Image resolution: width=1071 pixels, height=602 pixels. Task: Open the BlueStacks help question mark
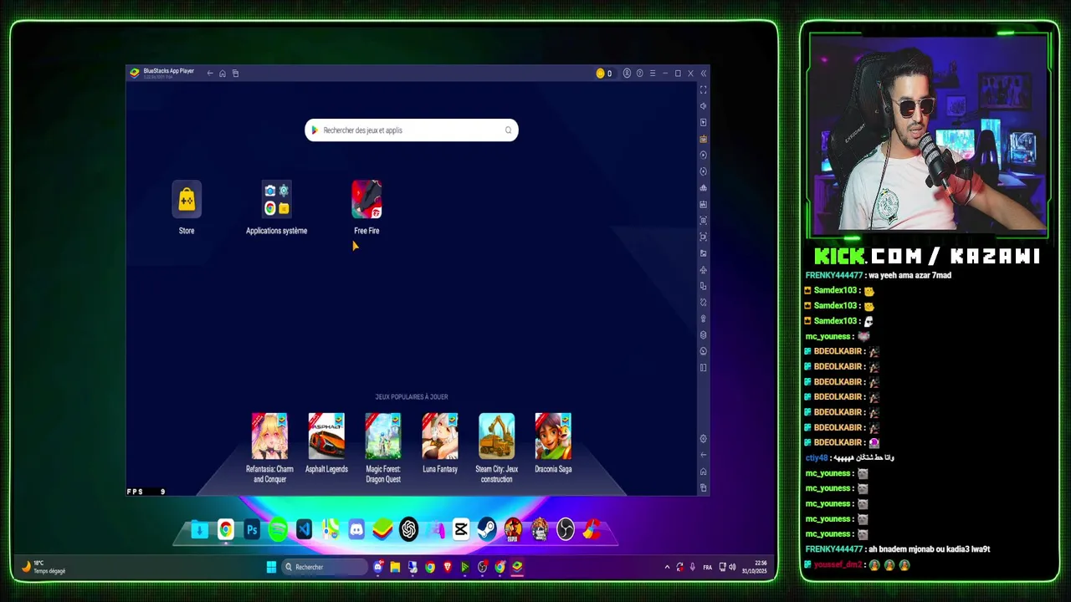point(639,74)
